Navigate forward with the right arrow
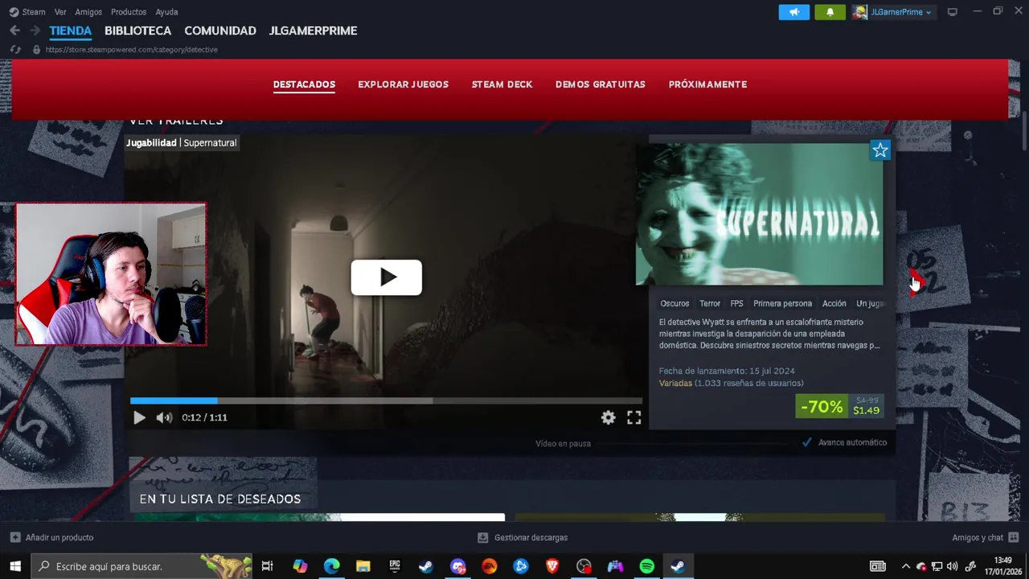The height and width of the screenshot is (579, 1029). 35,31
